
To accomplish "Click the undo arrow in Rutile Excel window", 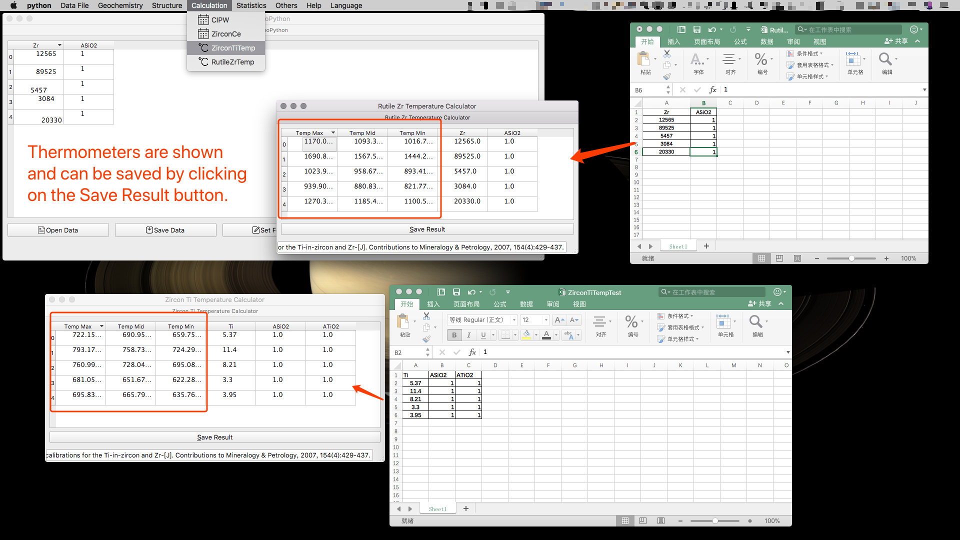I will click(x=711, y=29).
